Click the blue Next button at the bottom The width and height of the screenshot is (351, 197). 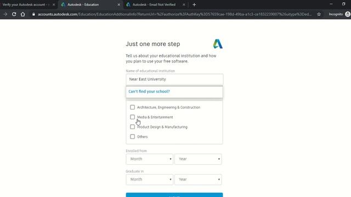(x=174, y=195)
